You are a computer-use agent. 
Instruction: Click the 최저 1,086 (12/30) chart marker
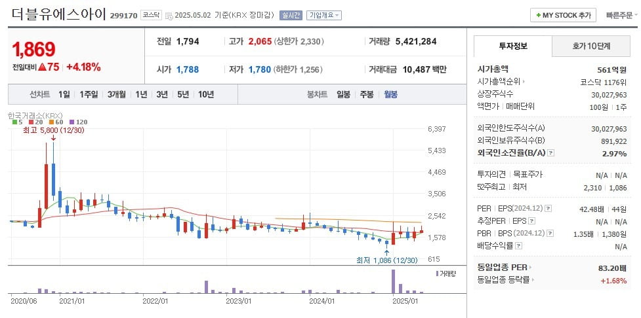pyautogui.click(x=387, y=260)
